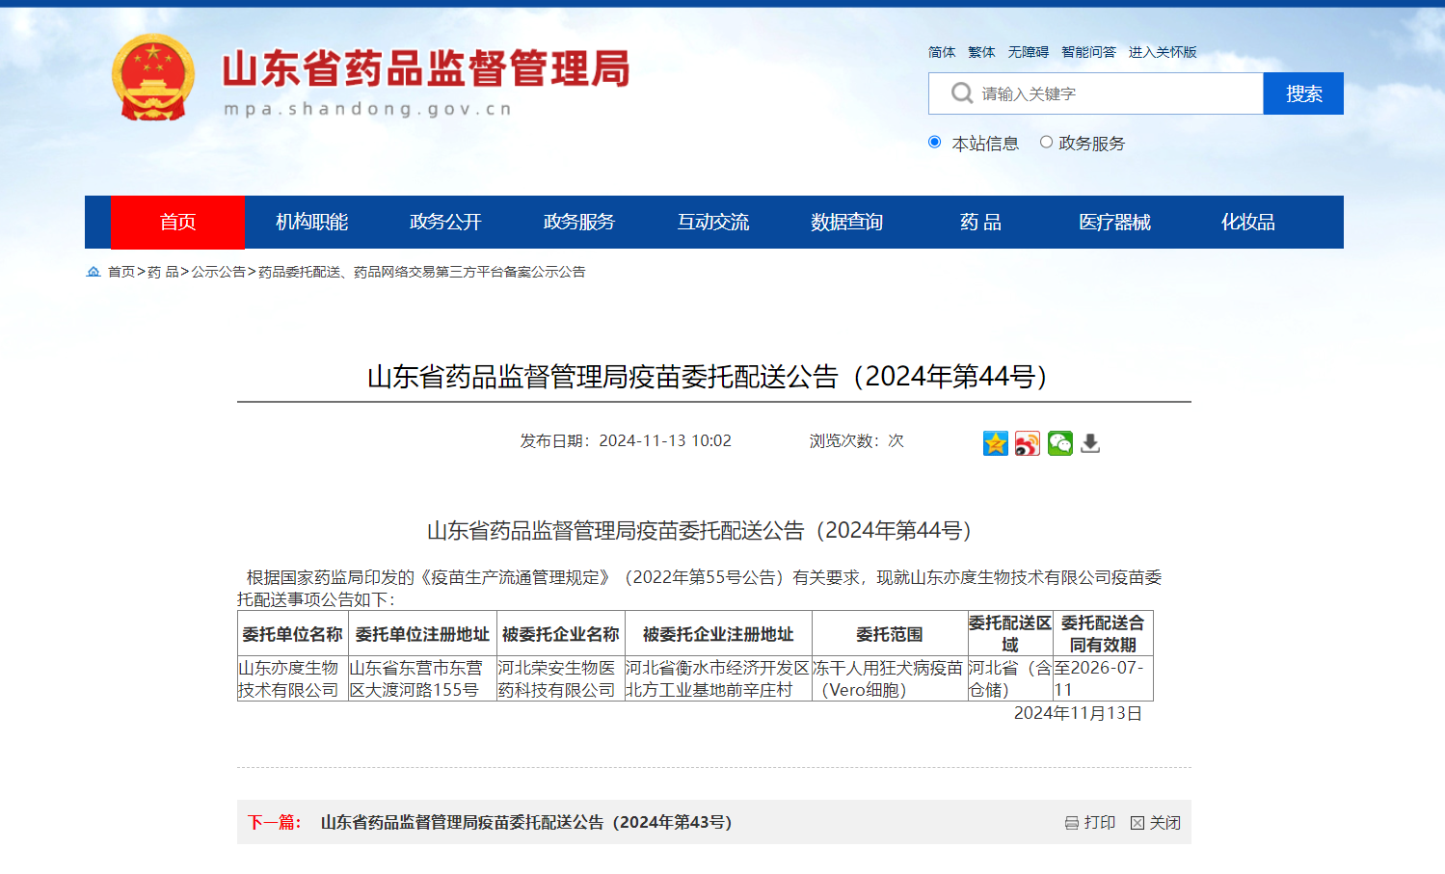The width and height of the screenshot is (1445, 874).
Task: Share article to QQ Zone star icon
Action: 995,443
